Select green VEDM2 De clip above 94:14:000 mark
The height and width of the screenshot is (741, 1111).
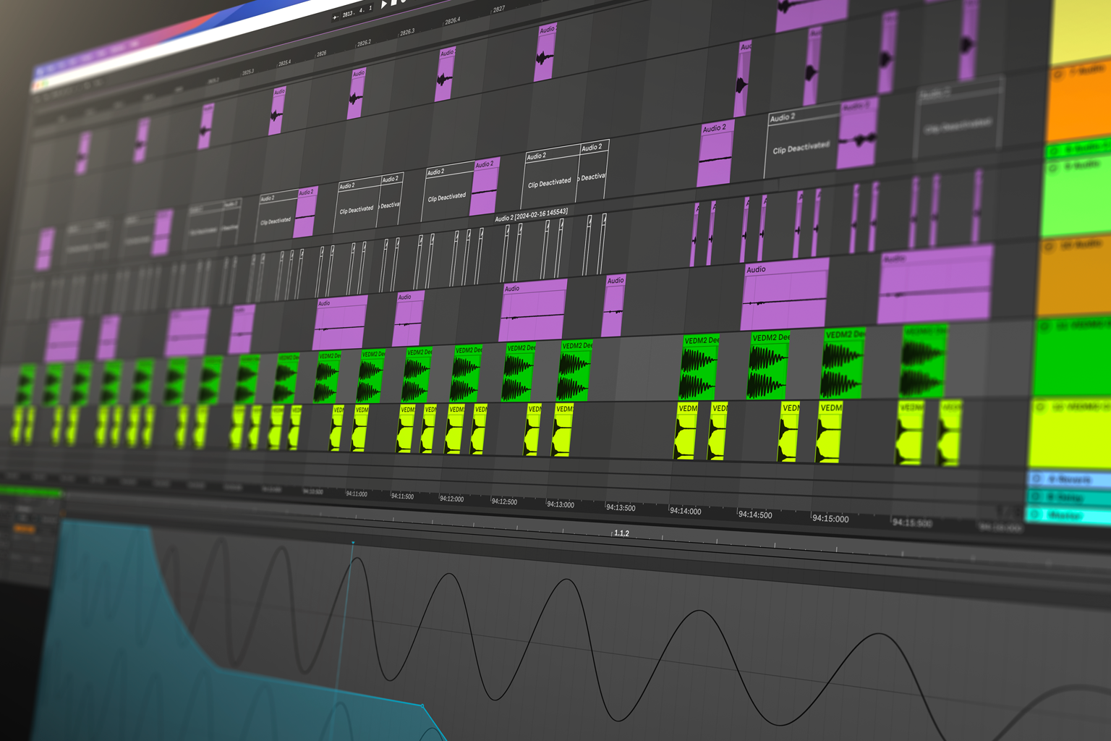(x=699, y=367)
